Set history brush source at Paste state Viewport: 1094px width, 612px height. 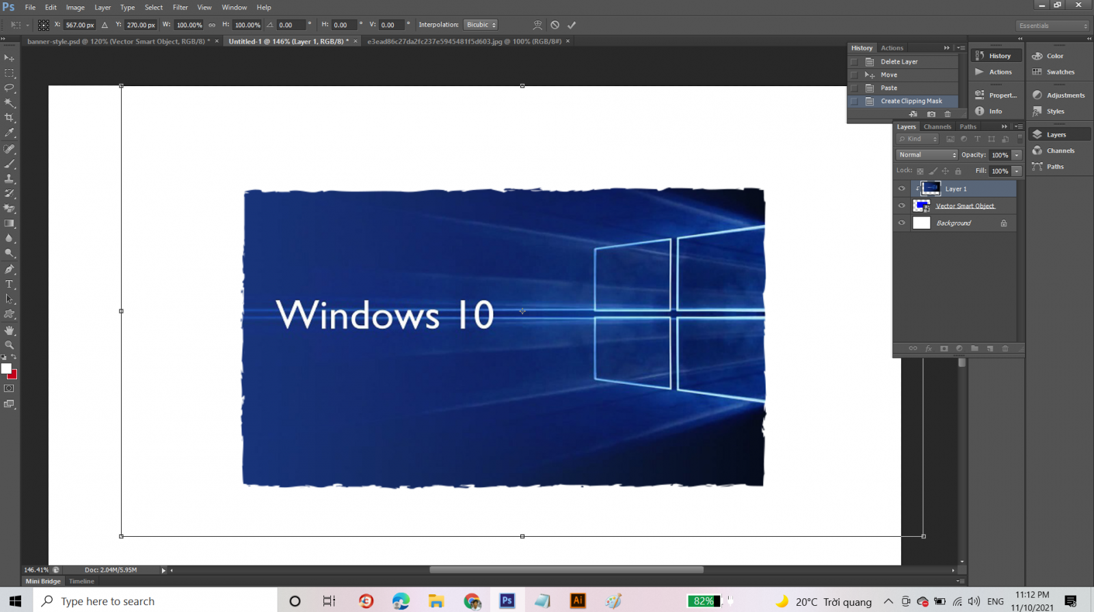click(x=854, y=88)
